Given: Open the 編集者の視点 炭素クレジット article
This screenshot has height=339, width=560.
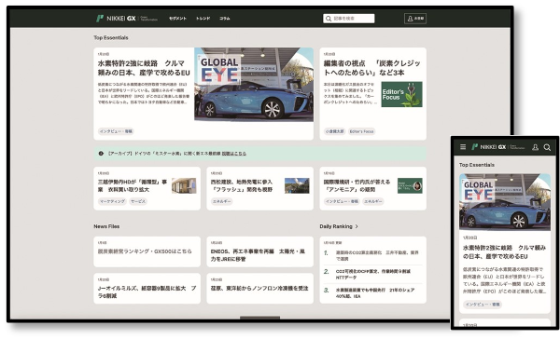Looking at the screenshot, I should [x=371, y=68].
